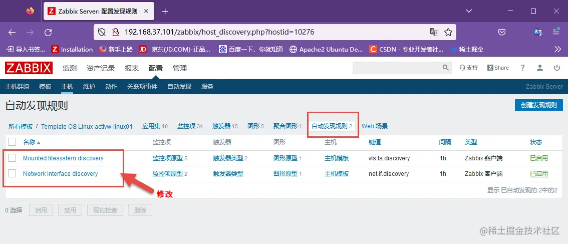Go to 维护 submenu

pyautogui.click(x=89, y=87)
